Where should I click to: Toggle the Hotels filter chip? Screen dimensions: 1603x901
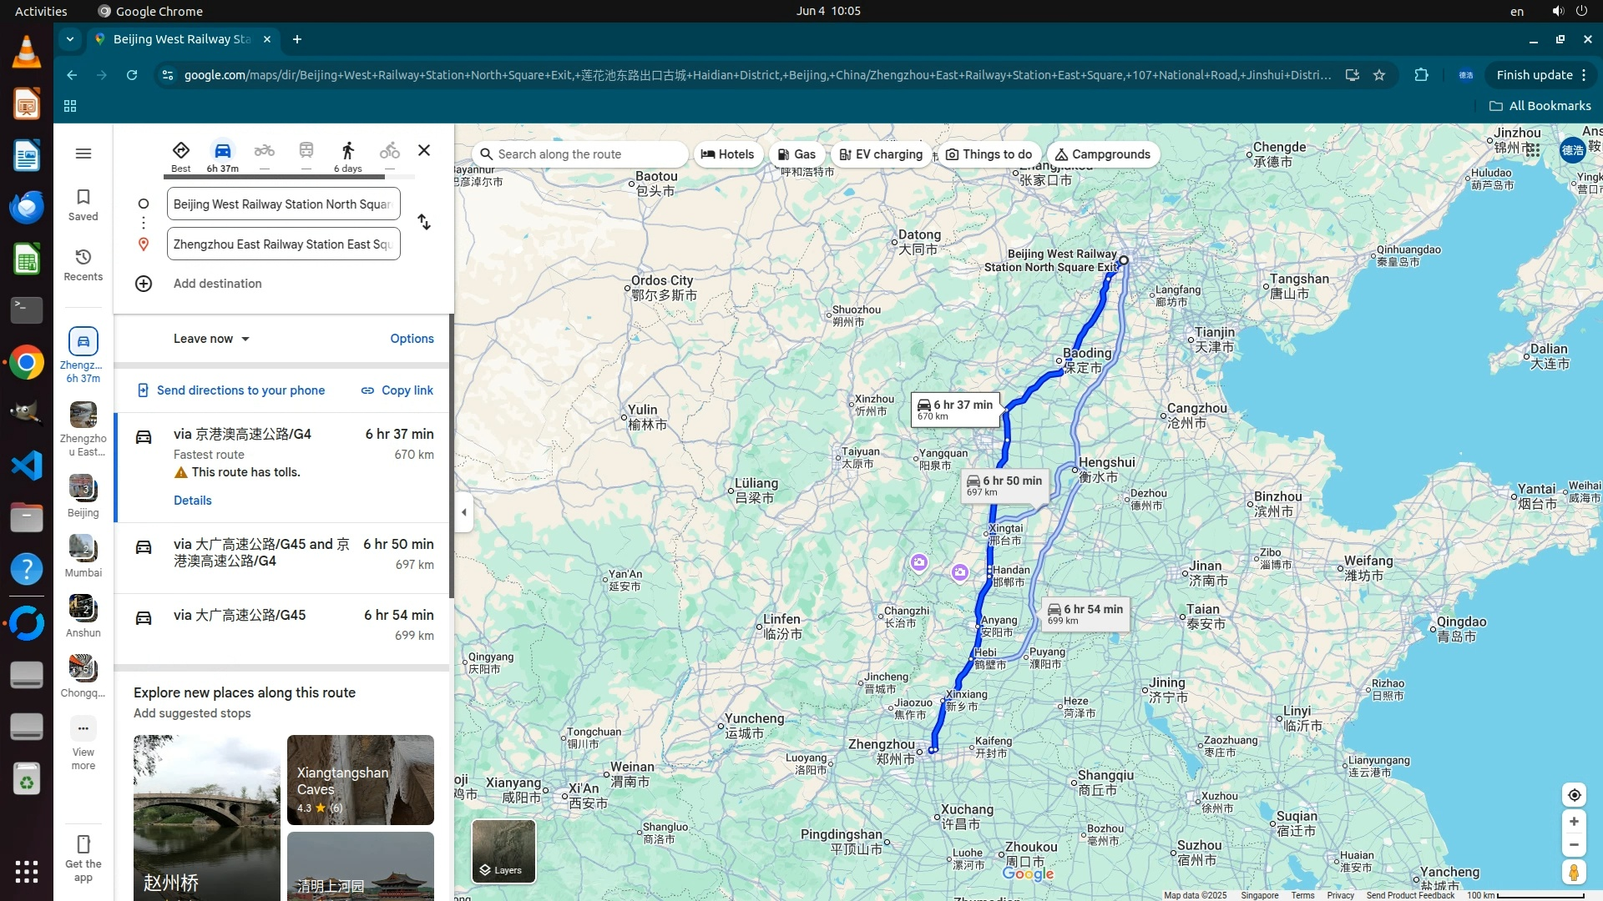727,154
